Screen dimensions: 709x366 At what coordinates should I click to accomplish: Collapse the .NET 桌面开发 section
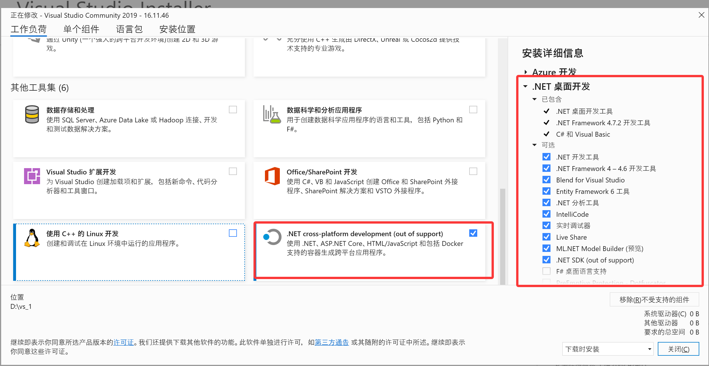coord(525,86)
